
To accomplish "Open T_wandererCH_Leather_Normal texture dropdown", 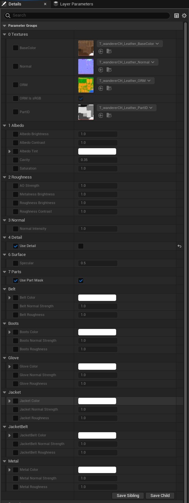I will tap(127, 62).
